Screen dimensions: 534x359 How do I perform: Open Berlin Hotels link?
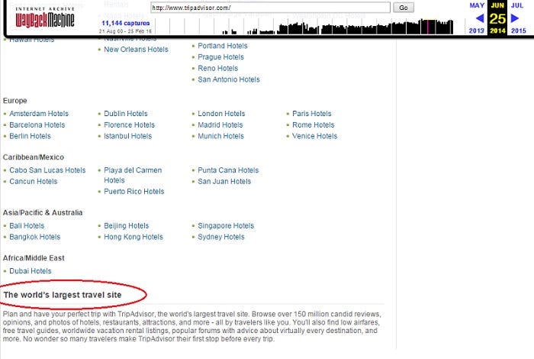(30, 136)
